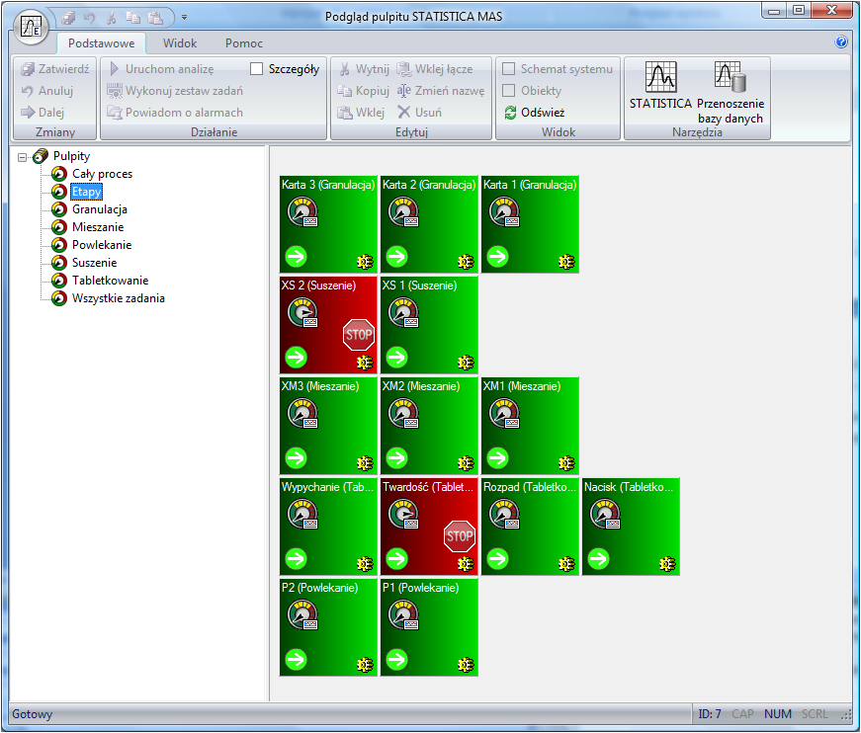Click the Zatwierdź button
Viewport: 861px width, 733px height.
(55, 69)
